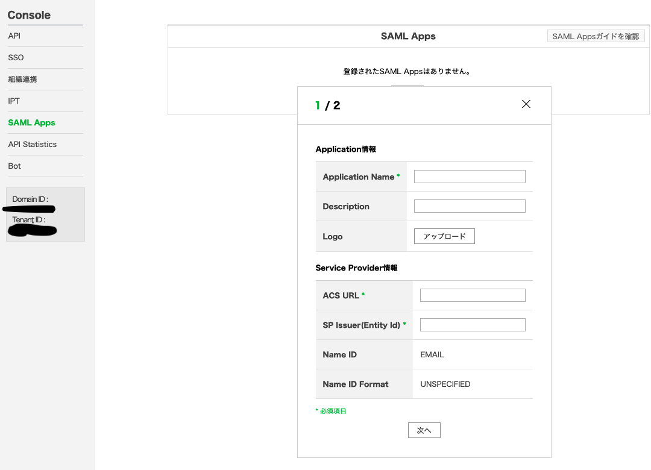Click the Application Name input field

tap(469, 176)
